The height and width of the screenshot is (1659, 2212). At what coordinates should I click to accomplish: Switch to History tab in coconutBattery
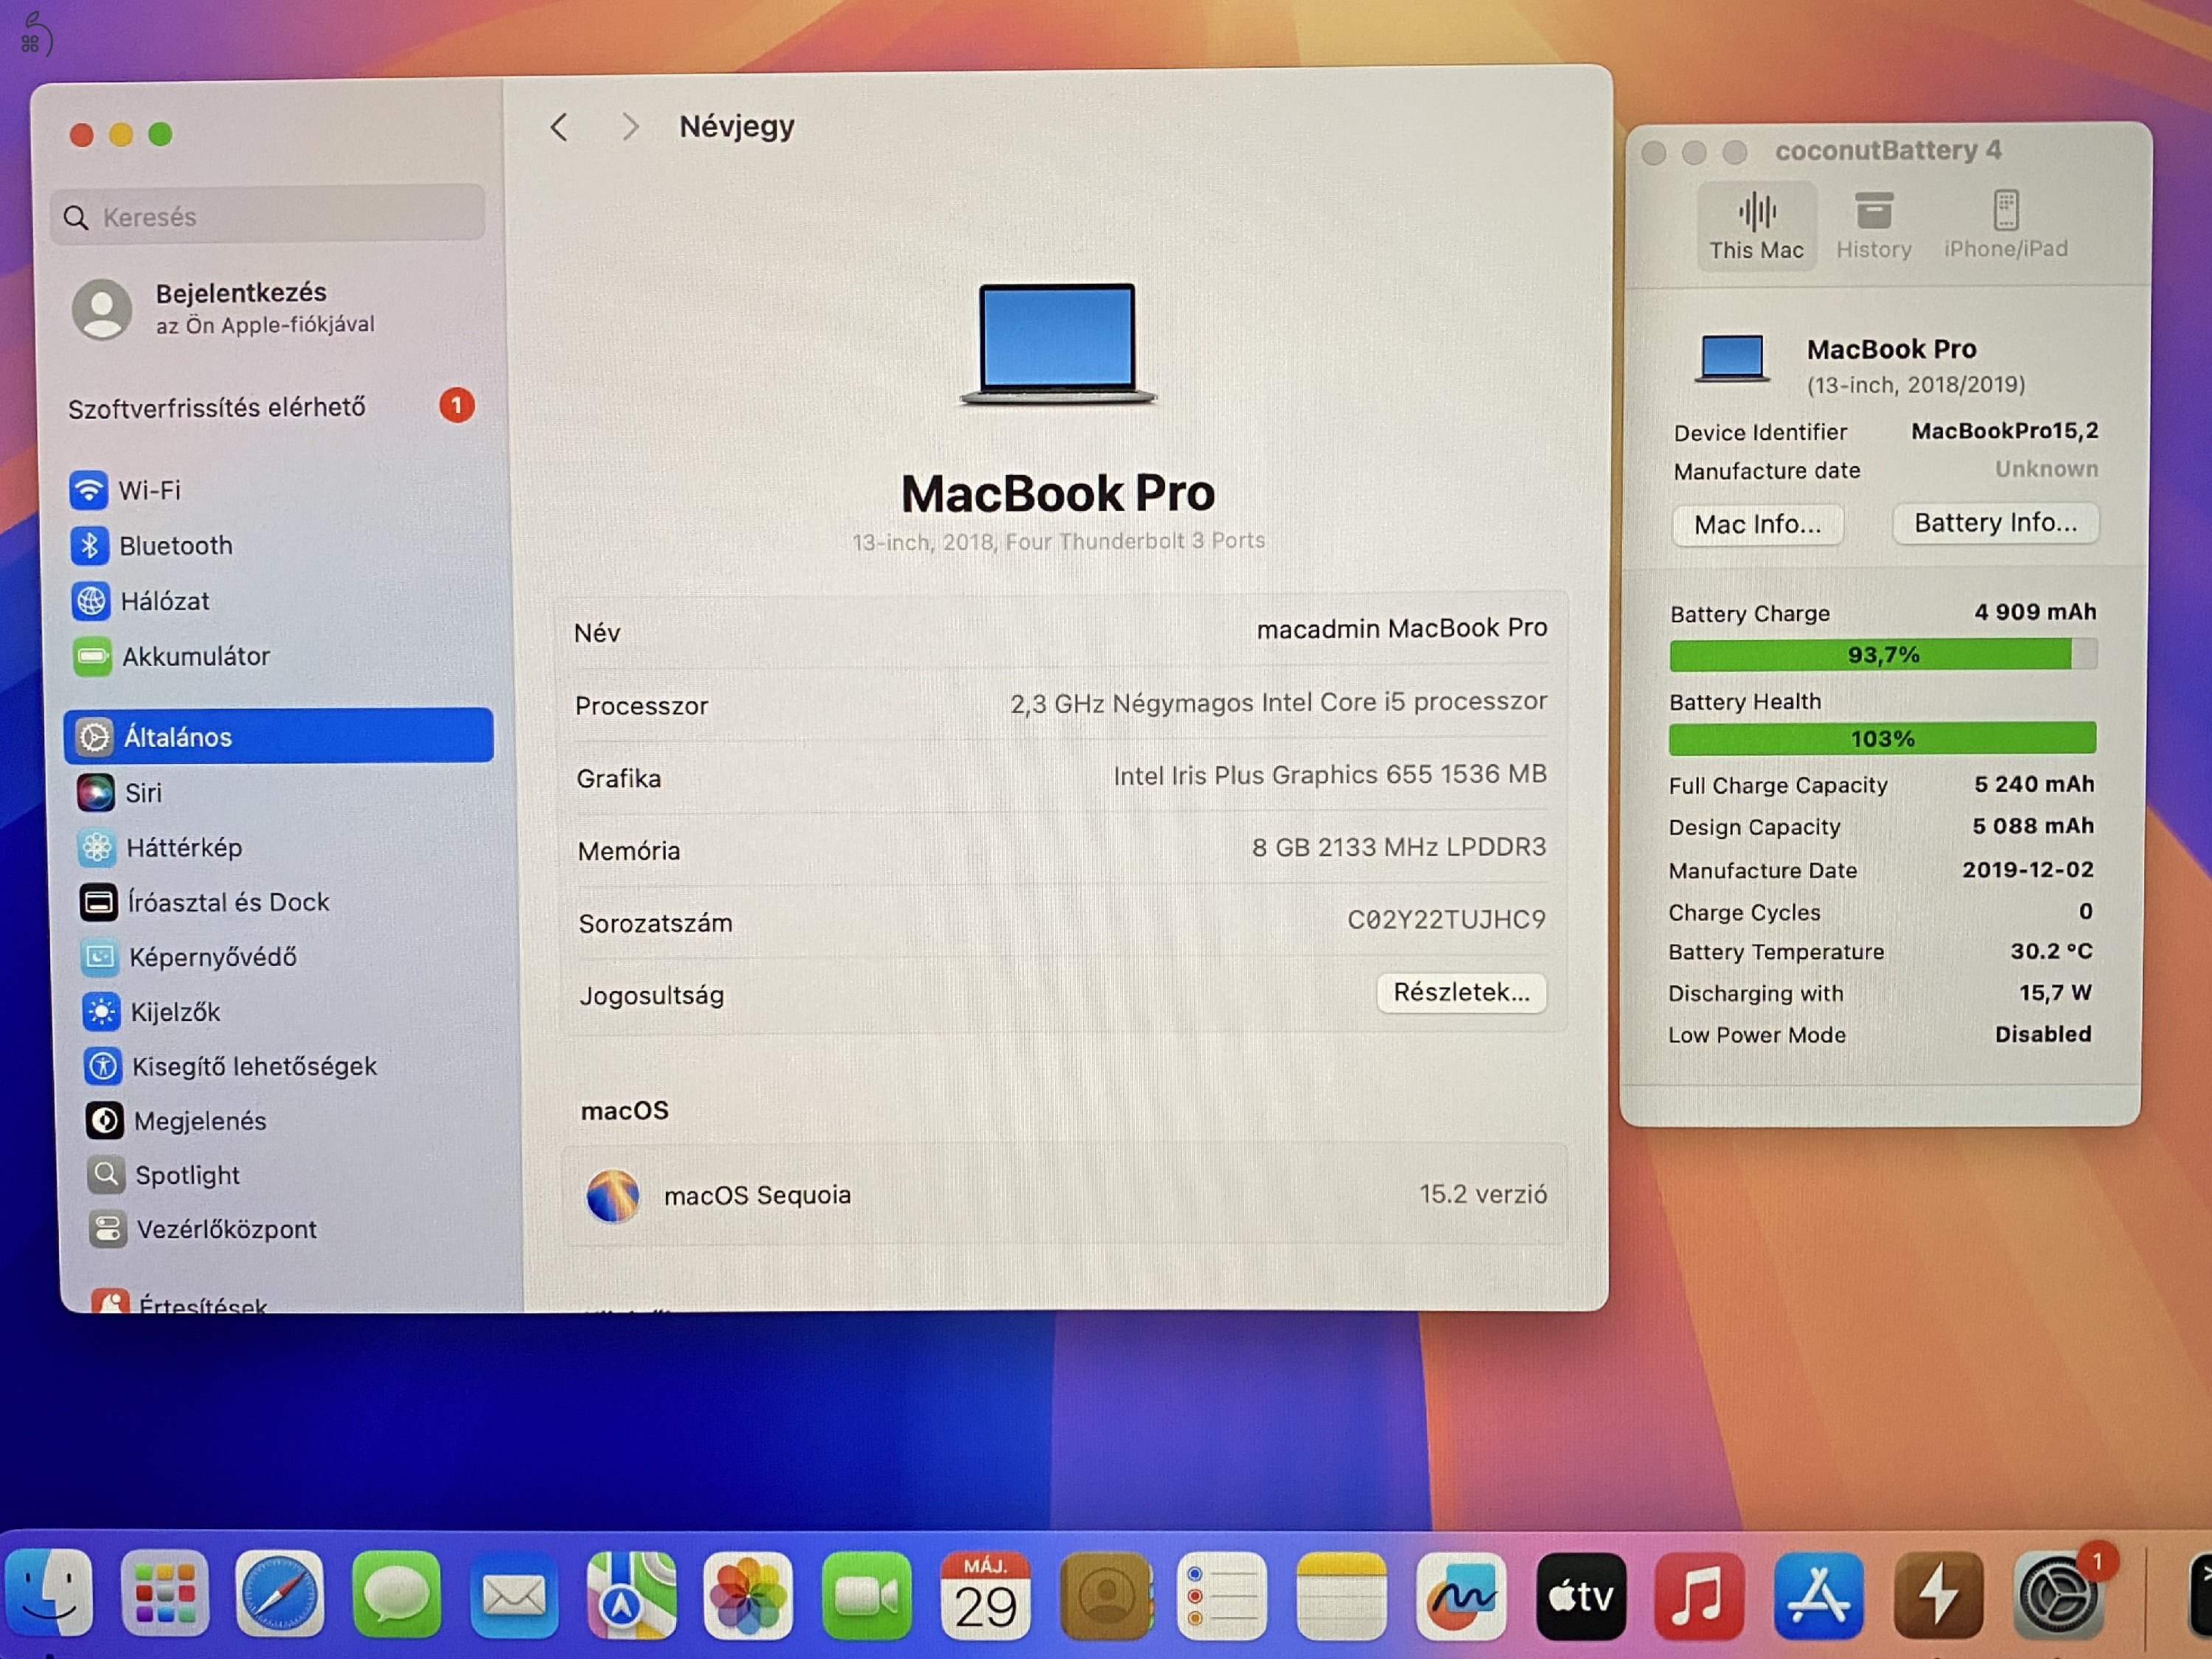[x=1873, y=226]
